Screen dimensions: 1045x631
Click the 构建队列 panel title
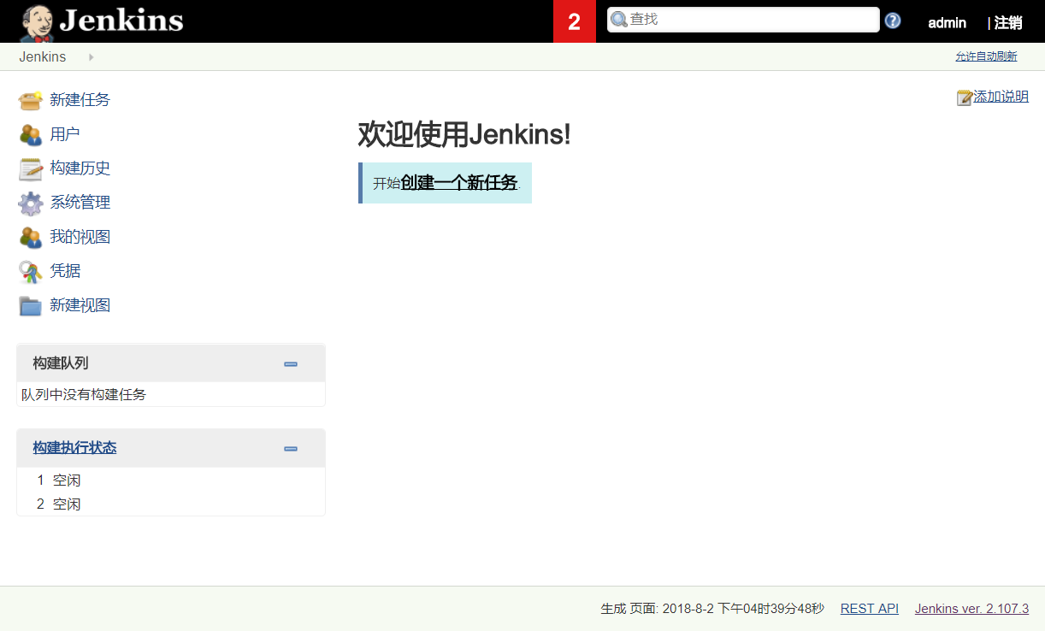click(60, 363)
